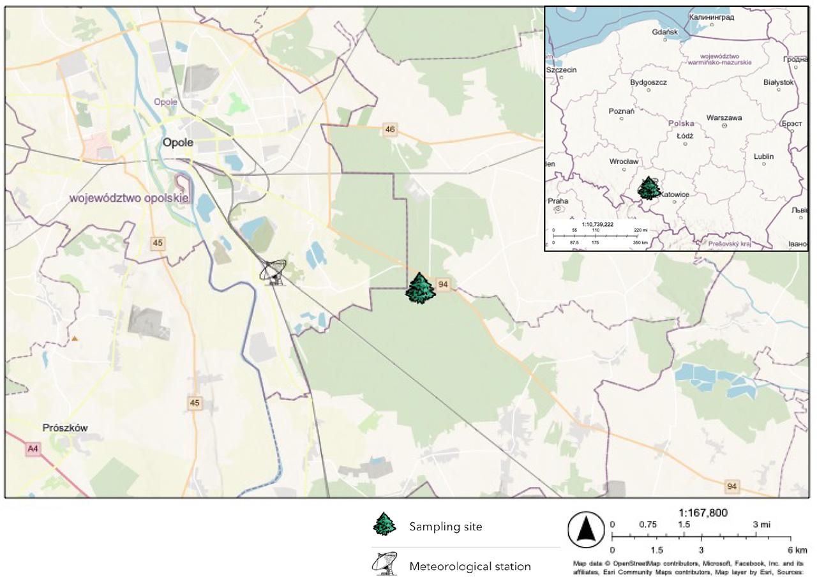This screenshot has width=817, height=577.
Task: Click the road 46 shield marker
Action: coord(390,130)
